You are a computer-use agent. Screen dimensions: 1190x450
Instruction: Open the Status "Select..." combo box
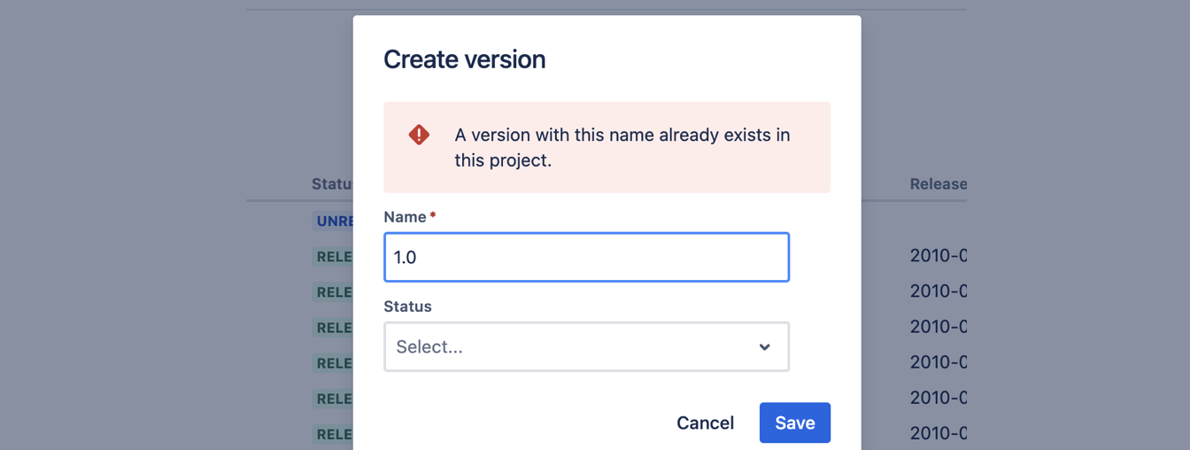tap(586, 346)
